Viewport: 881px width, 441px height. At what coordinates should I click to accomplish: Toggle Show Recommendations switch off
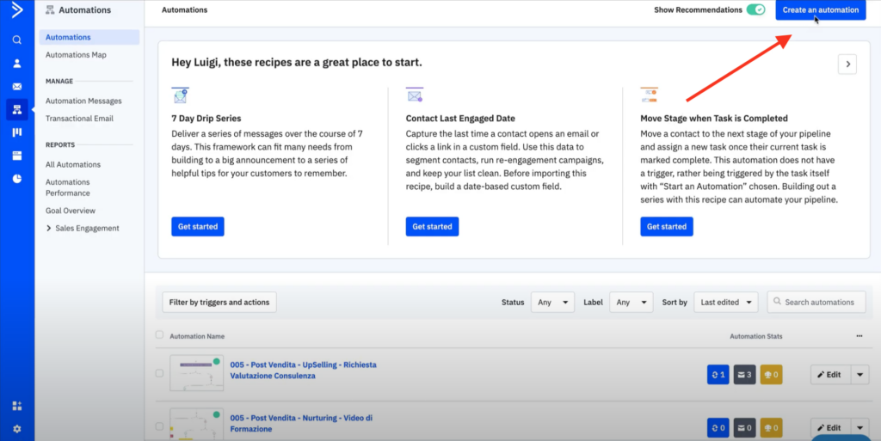click(755, 10)
